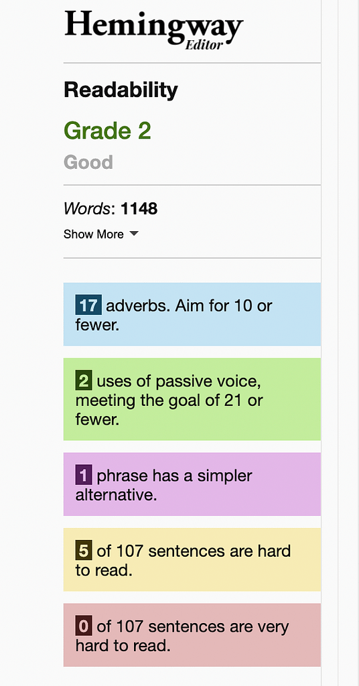The width and height of the screenshot is (359, 686).
Task: Click the Show More text link
Action: 94,234
